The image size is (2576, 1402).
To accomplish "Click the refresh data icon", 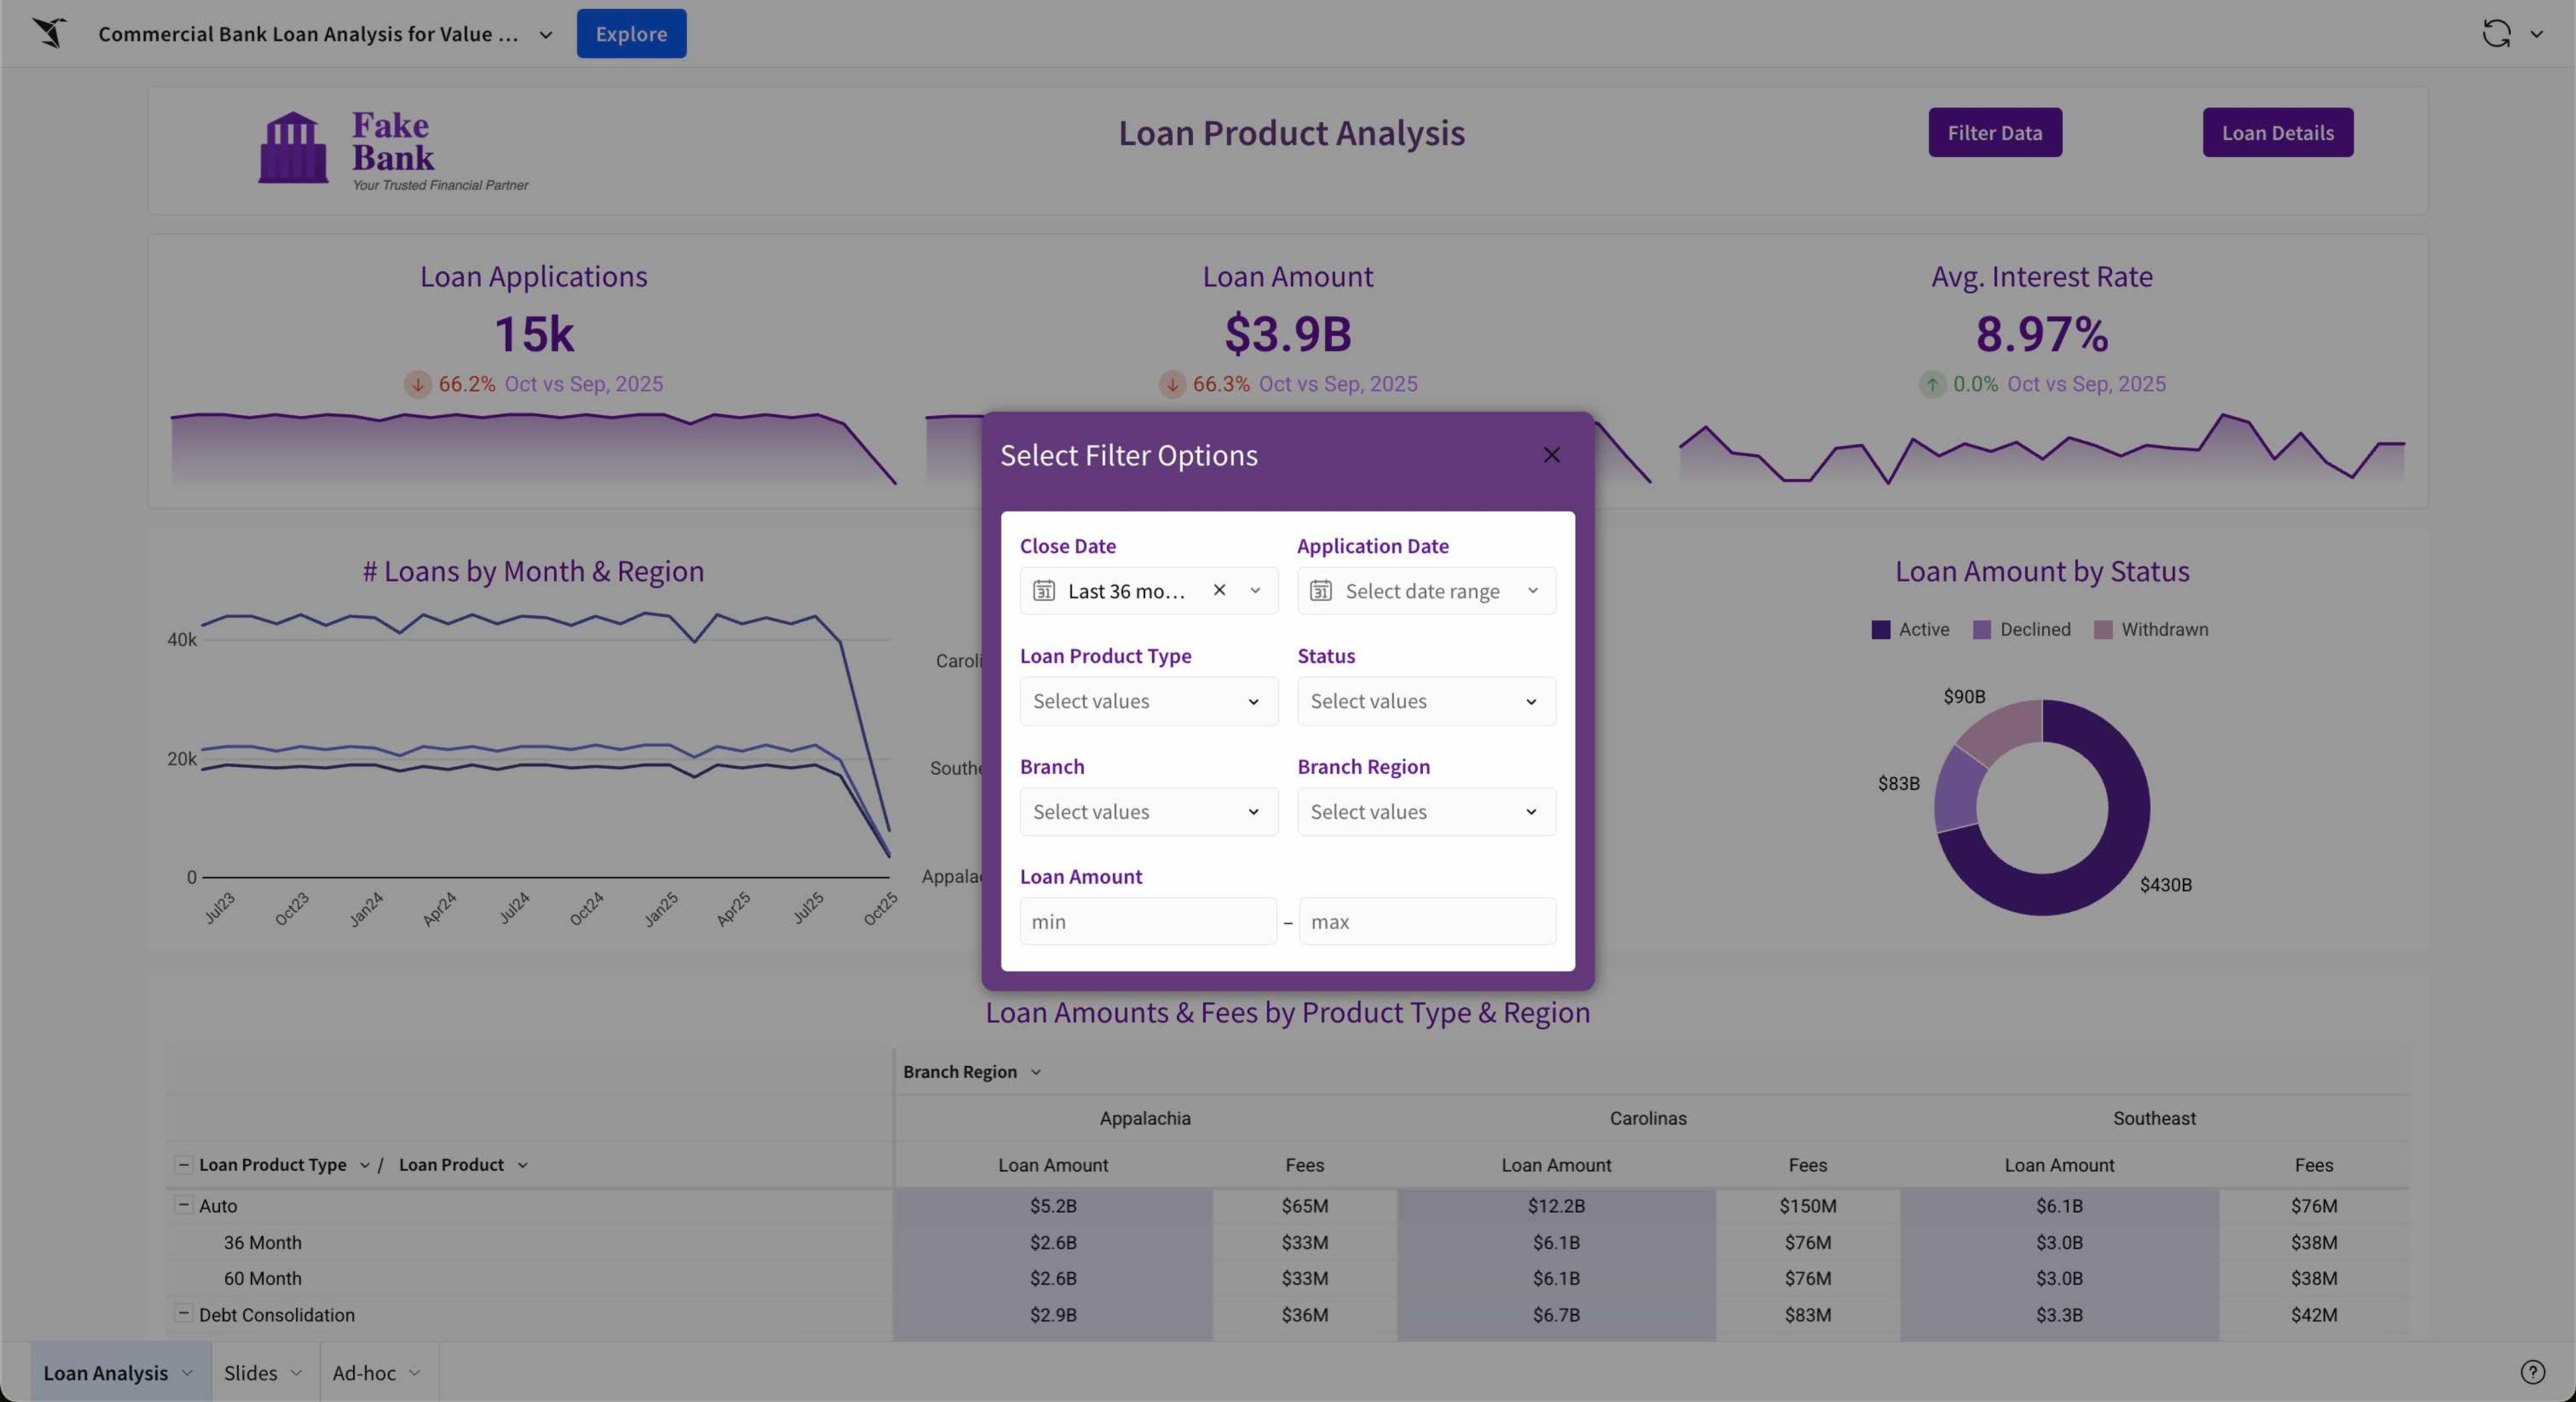I will (2496, 34).
